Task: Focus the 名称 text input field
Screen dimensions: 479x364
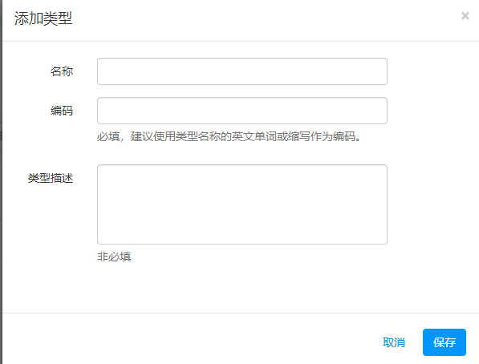Action: click(x=242, y=71)
